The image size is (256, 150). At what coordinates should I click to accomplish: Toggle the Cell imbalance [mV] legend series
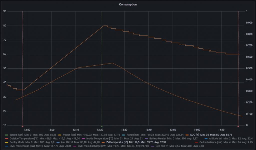point(211,142)
